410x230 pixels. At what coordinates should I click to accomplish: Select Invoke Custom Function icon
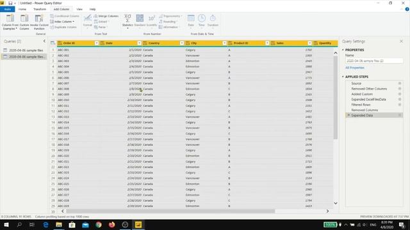(x=39, y=19)
